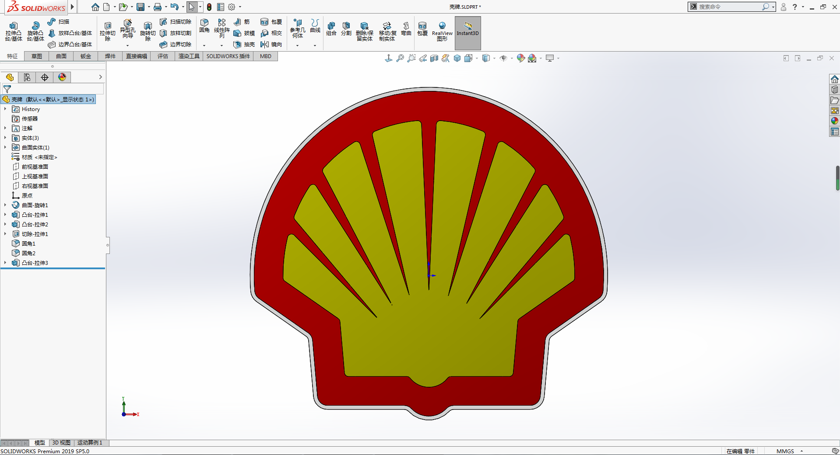Toggle RealView图形 graphics

[x=442, y=31]
